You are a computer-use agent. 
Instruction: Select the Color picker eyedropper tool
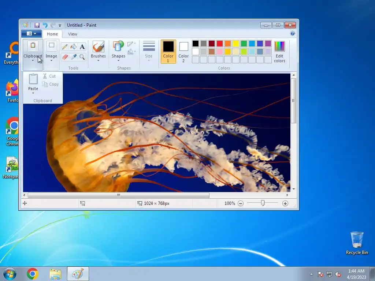(x=73, y=57)
